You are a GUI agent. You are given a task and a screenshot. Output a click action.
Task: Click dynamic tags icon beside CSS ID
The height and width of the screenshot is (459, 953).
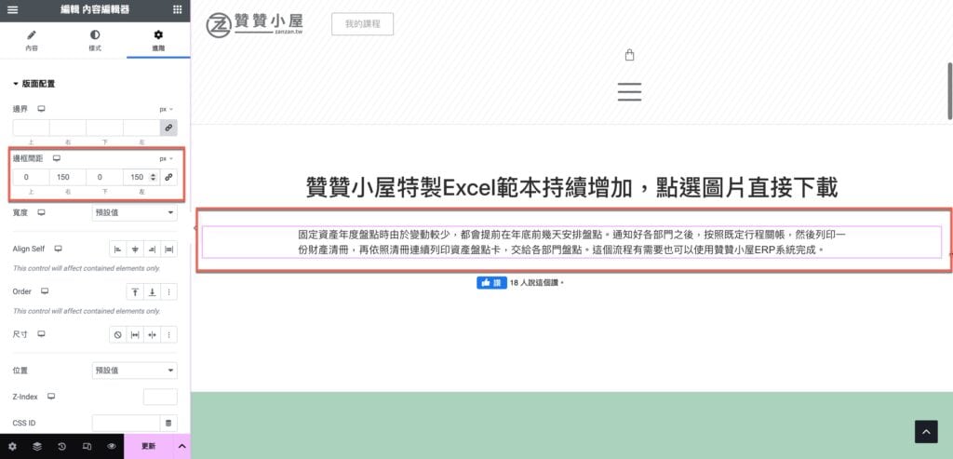pos(169,423)
